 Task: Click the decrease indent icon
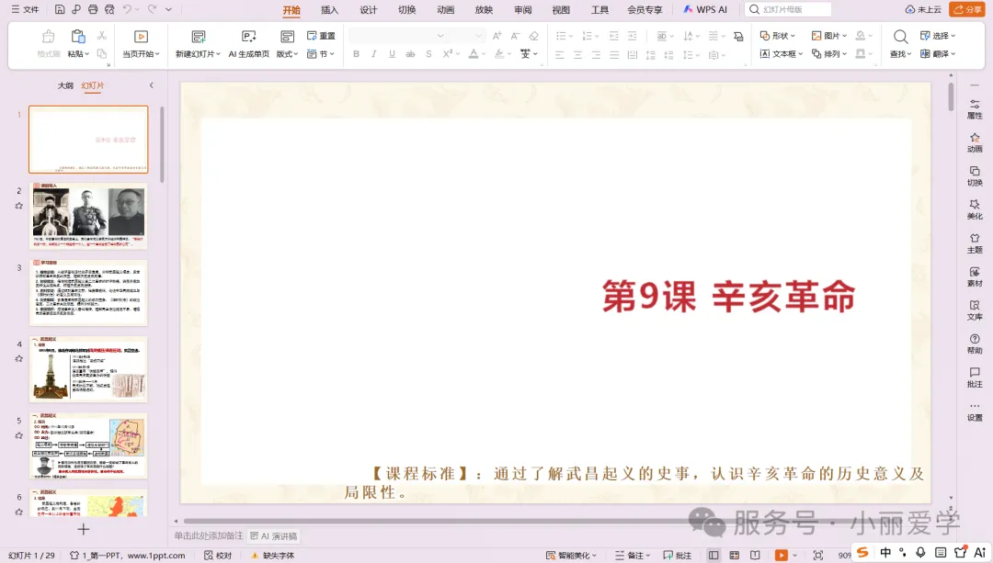(x=613, y=36)
